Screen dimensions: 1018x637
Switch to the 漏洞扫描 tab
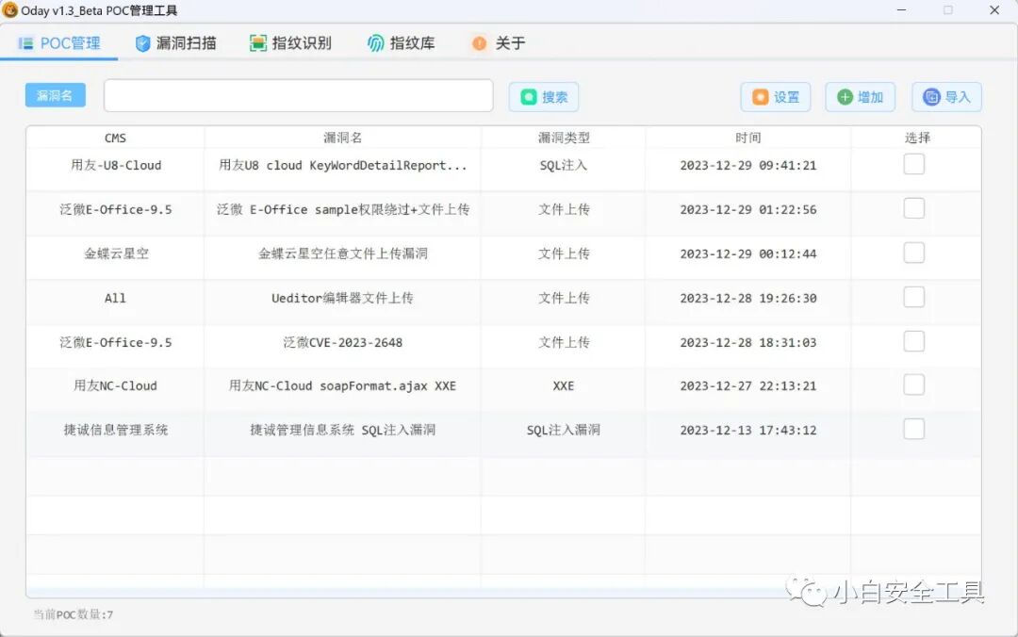175,43
